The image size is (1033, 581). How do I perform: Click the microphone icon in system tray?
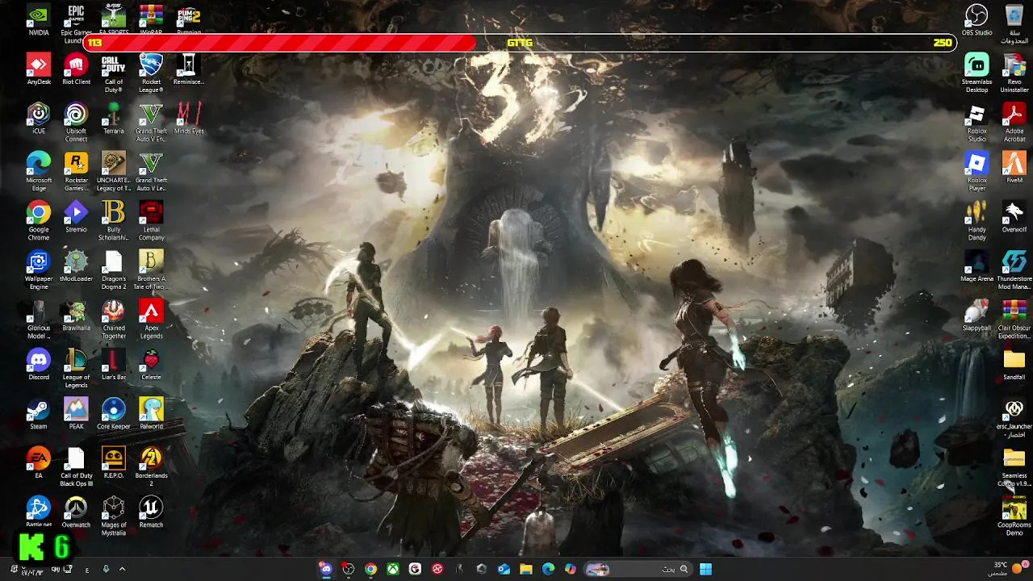[106, 569]
